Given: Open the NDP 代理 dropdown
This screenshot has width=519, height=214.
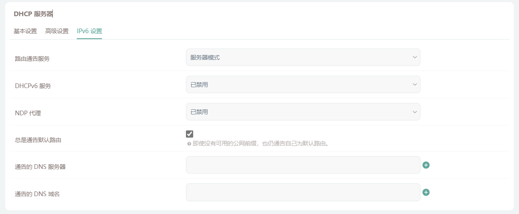Looking at the screenshot, I should click(303, 112).
